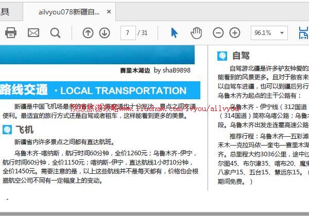The width and height of the screenshot is (309, 216).
Task: Open the 96.1% zoom level dropdown
Action: (269, 33)
